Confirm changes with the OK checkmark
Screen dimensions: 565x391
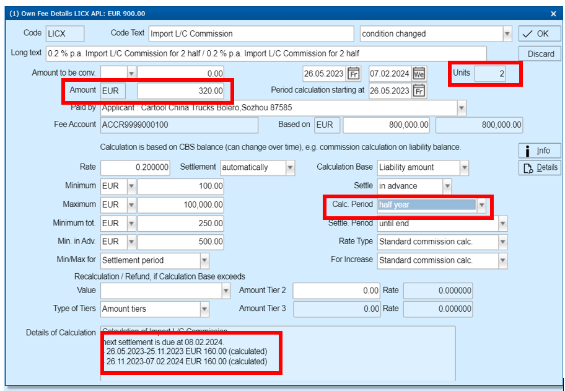point(538,33)
